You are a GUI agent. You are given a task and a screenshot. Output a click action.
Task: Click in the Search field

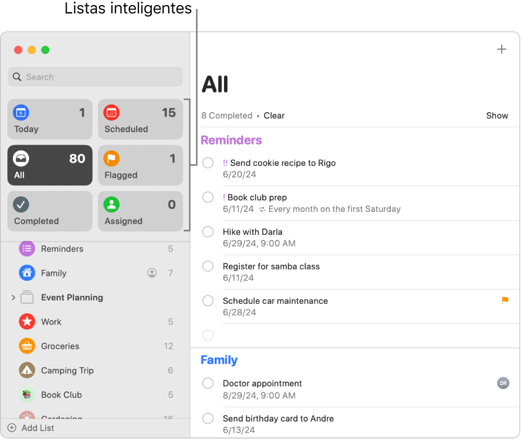(95, 77)
